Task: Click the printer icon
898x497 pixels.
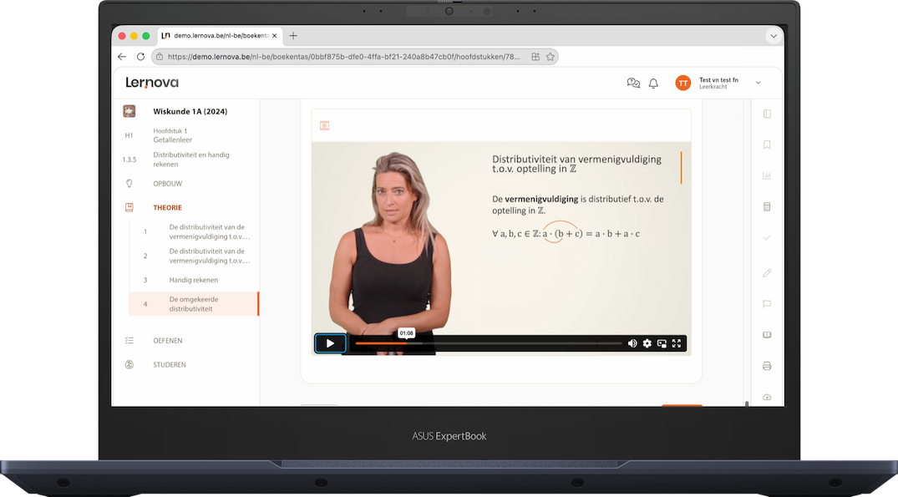Action: pos(767,366)
